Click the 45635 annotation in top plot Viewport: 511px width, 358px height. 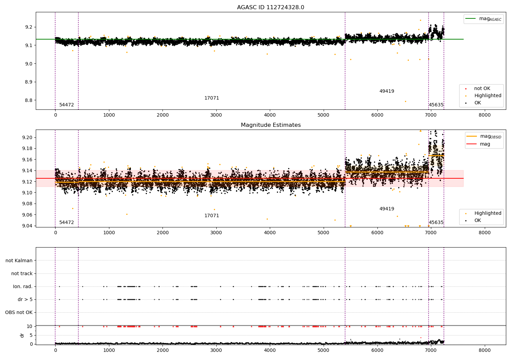[x=436, y=105]
